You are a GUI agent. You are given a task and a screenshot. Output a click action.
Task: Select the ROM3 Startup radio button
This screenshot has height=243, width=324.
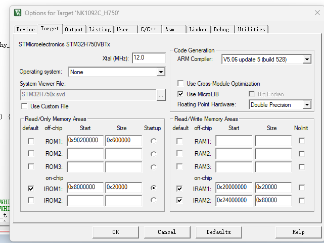tap(153, 167)
